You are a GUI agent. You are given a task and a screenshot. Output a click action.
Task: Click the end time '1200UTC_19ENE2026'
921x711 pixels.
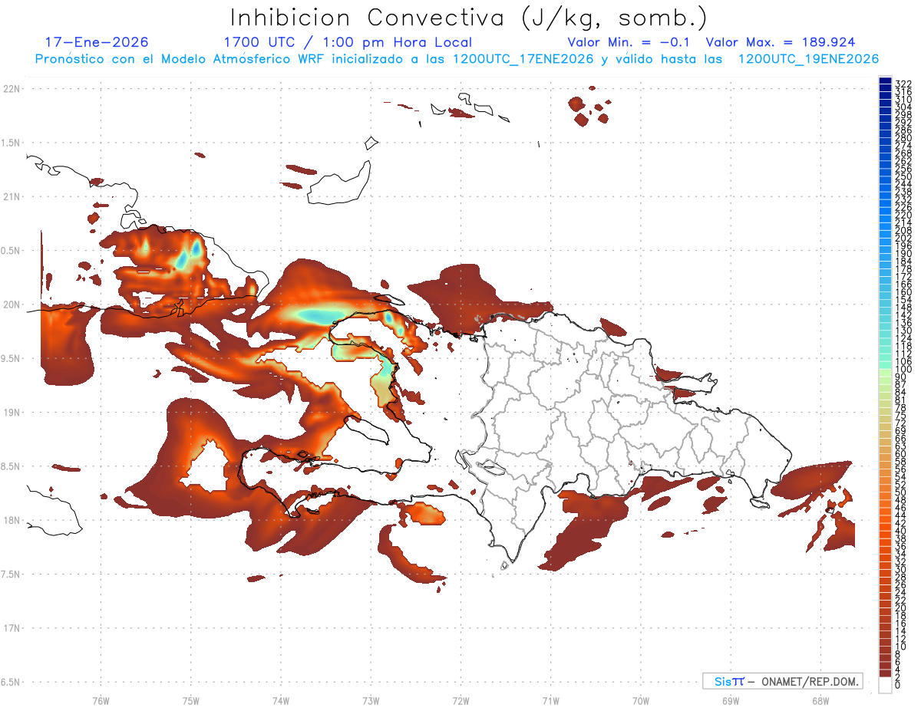(808, 59)
